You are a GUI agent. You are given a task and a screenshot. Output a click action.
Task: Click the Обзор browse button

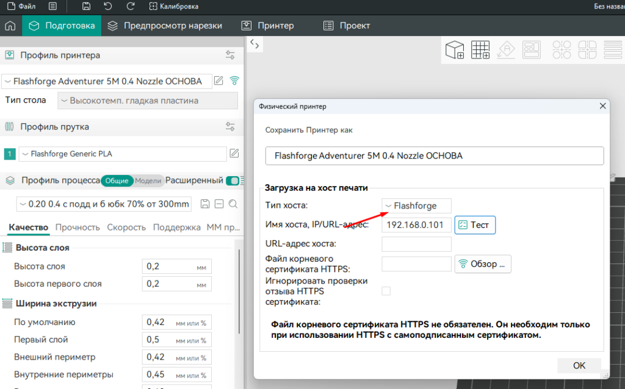point(483,264)
